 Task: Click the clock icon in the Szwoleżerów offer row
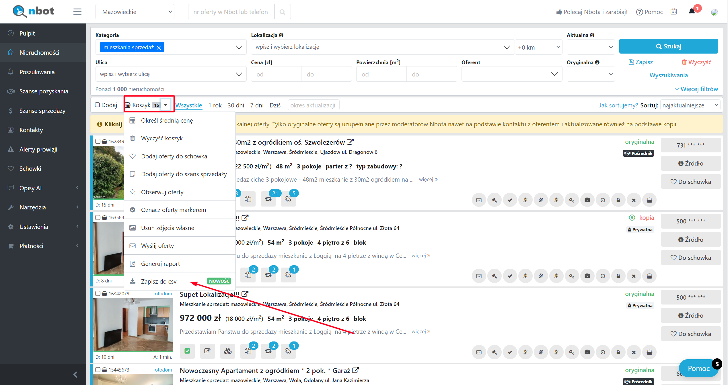tap(603, 200)
